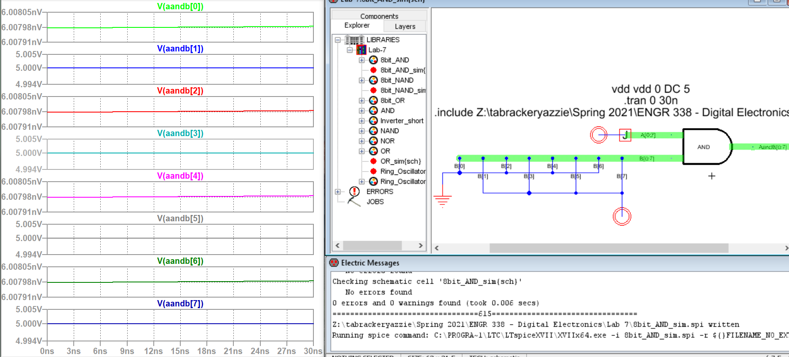Screen dimensions: 789x357
Task: Click the Ring_Oscillator schematic red dot icon
Action: (x=373, y=171)
